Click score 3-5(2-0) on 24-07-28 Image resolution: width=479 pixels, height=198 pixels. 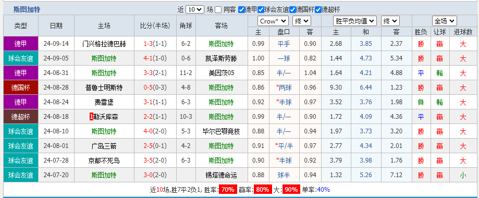click(155, 160)
